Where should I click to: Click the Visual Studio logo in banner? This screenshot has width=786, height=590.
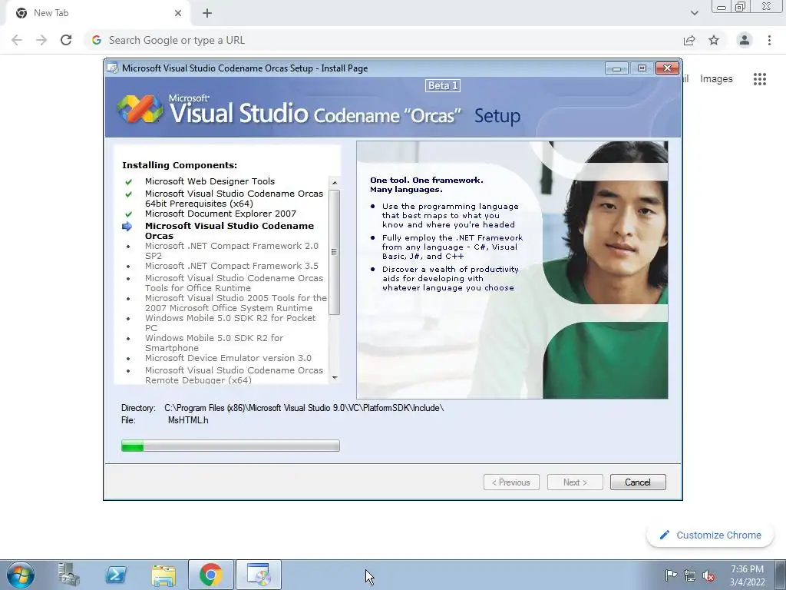[140, 109]
